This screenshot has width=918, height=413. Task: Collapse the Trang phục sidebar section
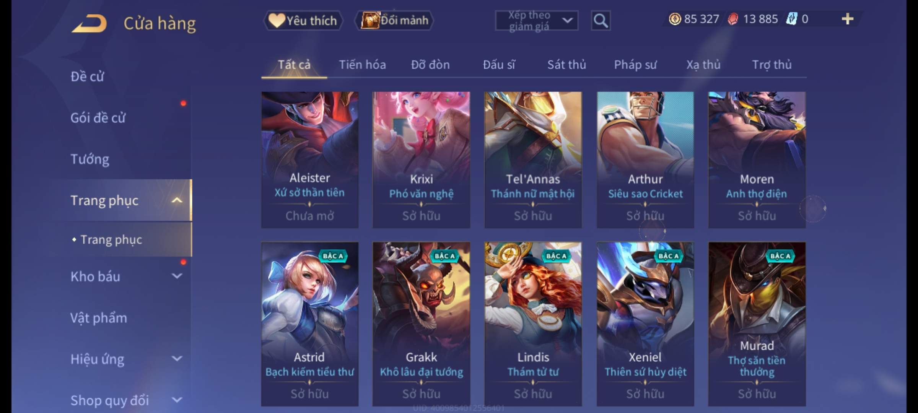tap(177, 200)
